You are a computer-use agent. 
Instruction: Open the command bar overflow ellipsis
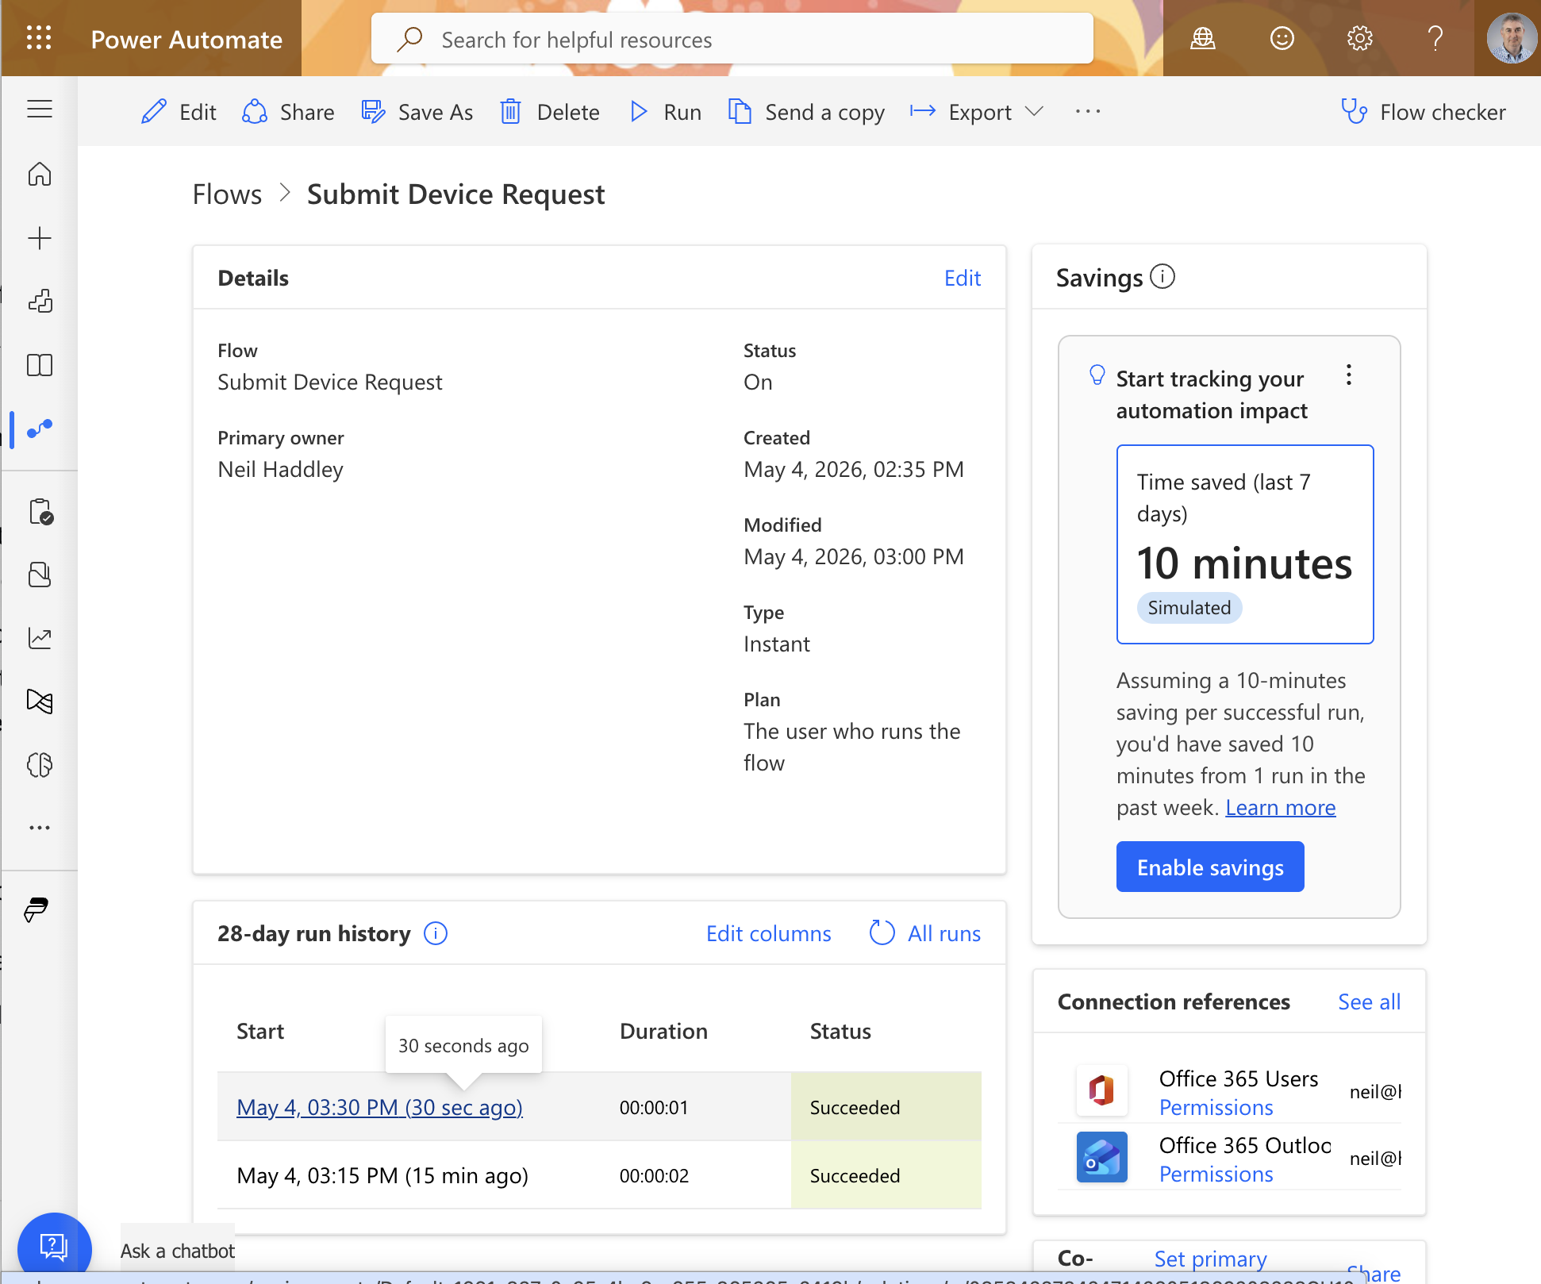coord(1088,112)
